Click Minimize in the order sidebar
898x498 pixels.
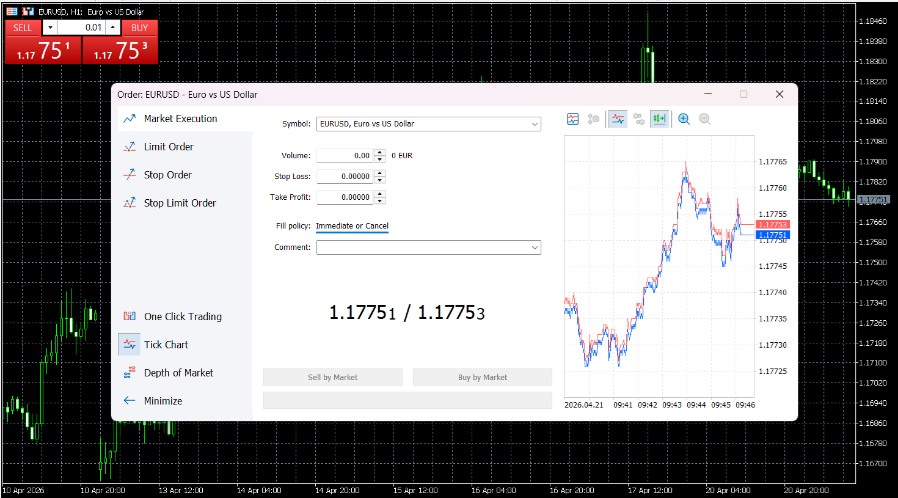[185, 401]
